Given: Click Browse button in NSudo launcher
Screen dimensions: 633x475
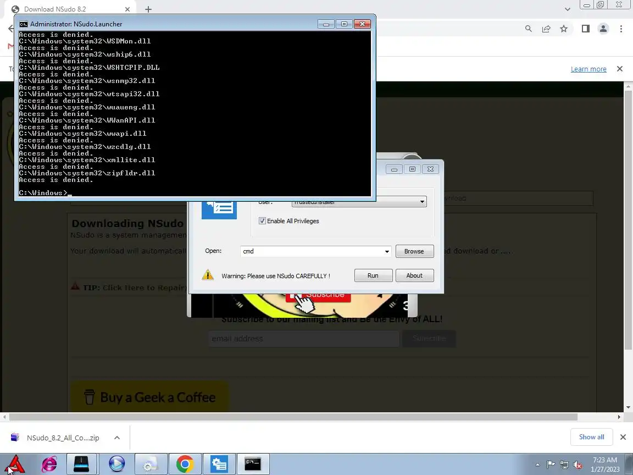Looking at the screenshot, I should tap(414, 251).
